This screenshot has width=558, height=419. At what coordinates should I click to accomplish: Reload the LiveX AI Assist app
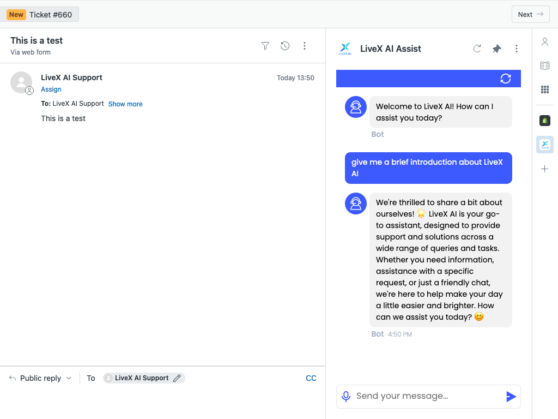coord(477,49)
